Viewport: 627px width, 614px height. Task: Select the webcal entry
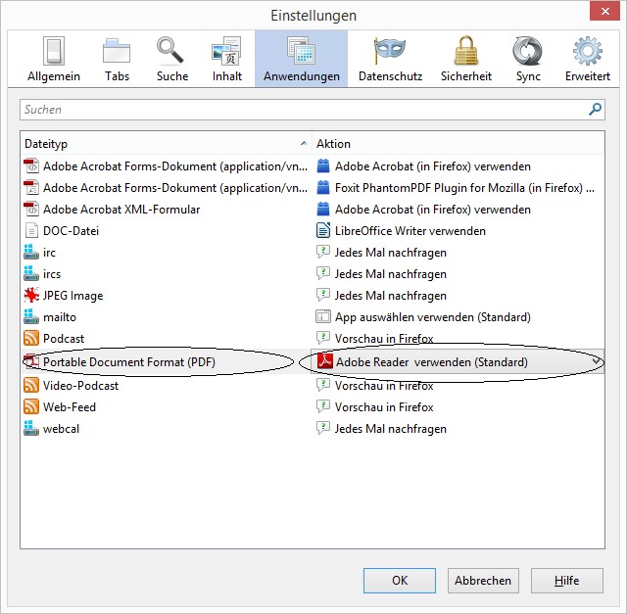(x=166, y=429)
